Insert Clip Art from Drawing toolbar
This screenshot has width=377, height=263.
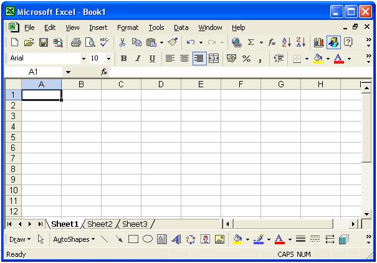[x=205, y=239]
